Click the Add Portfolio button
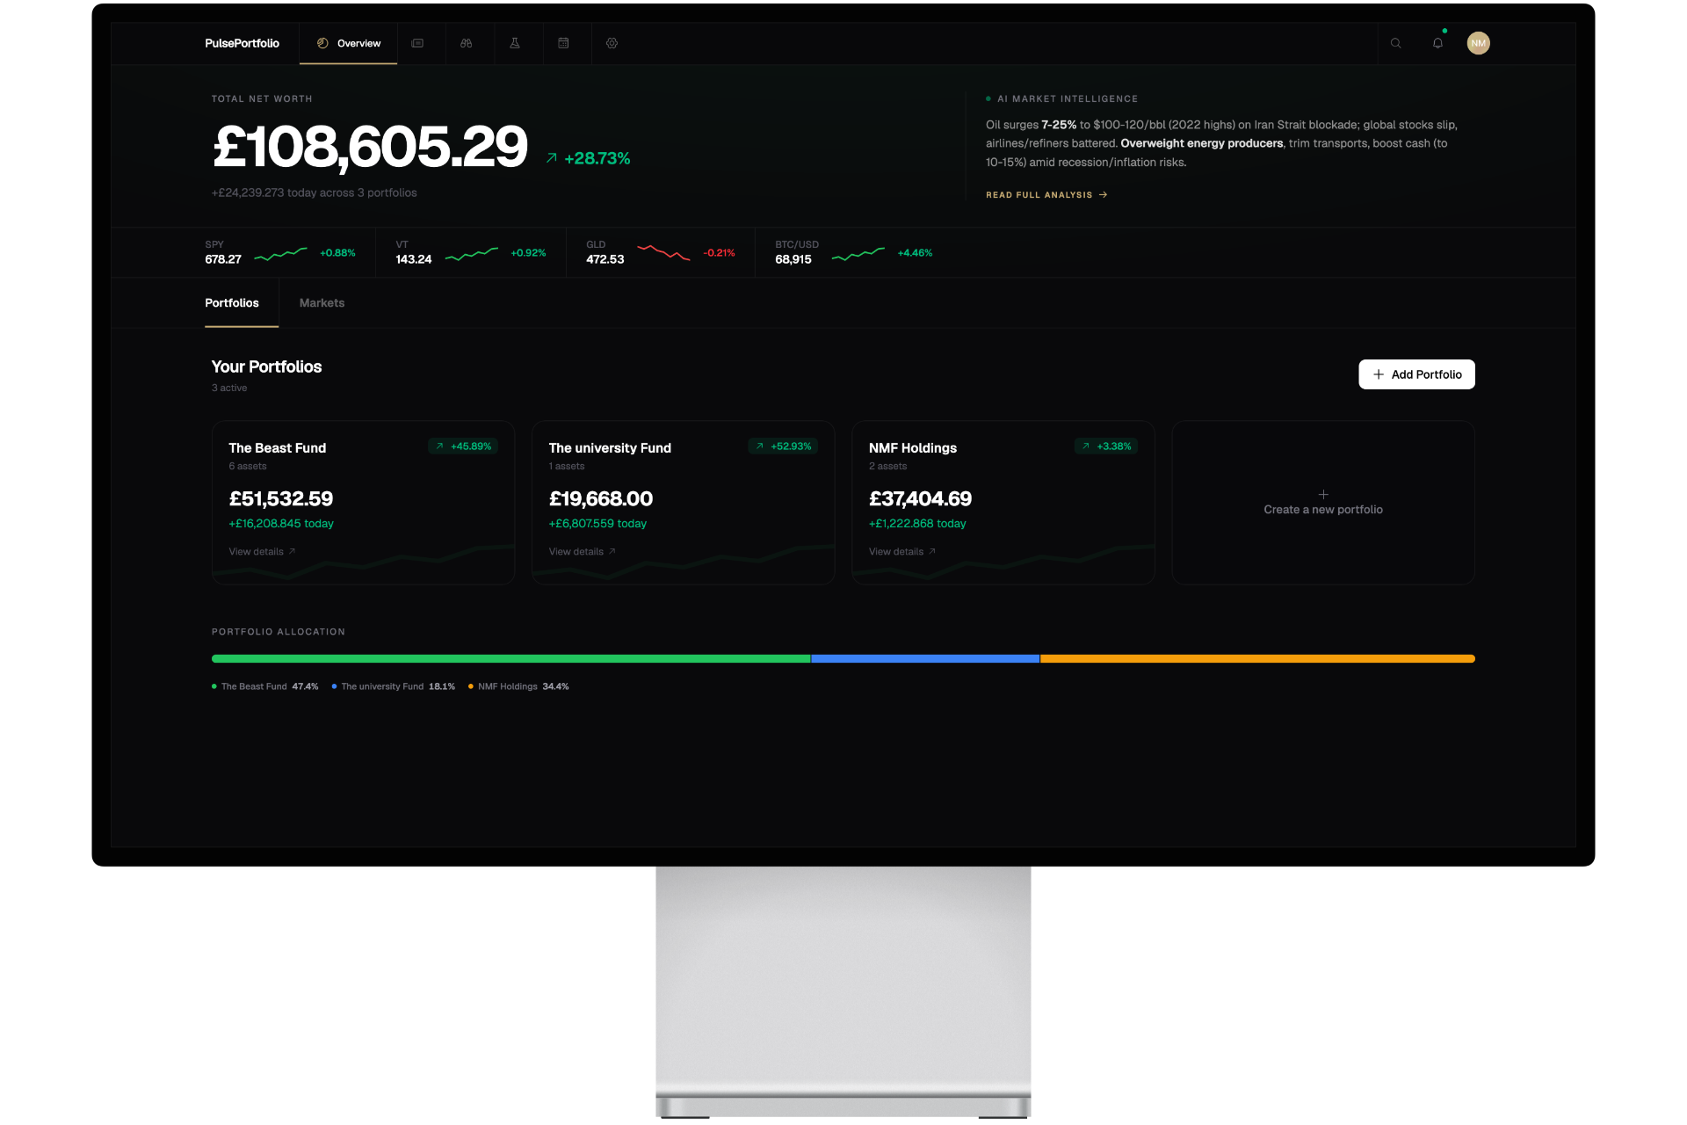Screen dimensions: 1687x1125 click(1415, 374)
